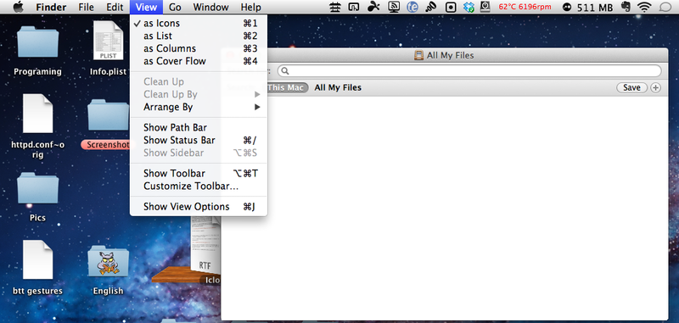Click the Save search button
This screenshot has width=679, height=323.
(631, 88)
